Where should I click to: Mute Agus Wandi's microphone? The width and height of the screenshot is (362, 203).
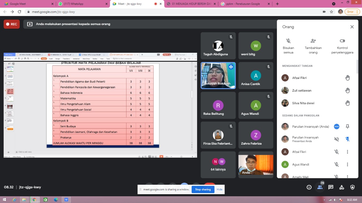point(336,164)
